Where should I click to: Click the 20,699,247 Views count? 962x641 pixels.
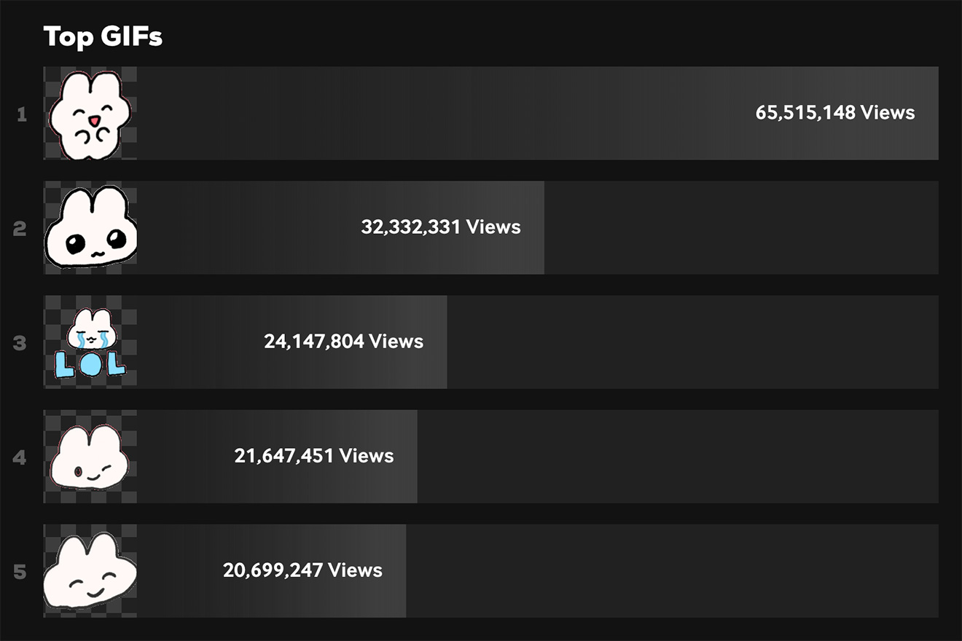tap(302, 570)
